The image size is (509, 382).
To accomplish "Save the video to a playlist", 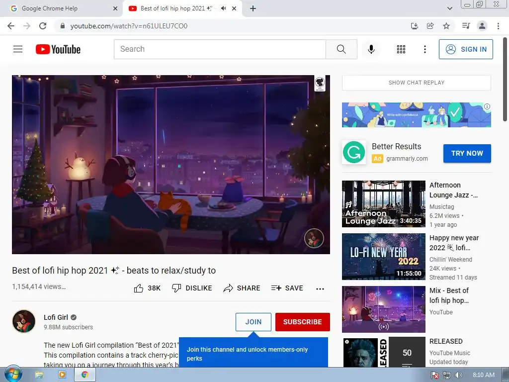I will pyautogui.click(x=287, y=288).
